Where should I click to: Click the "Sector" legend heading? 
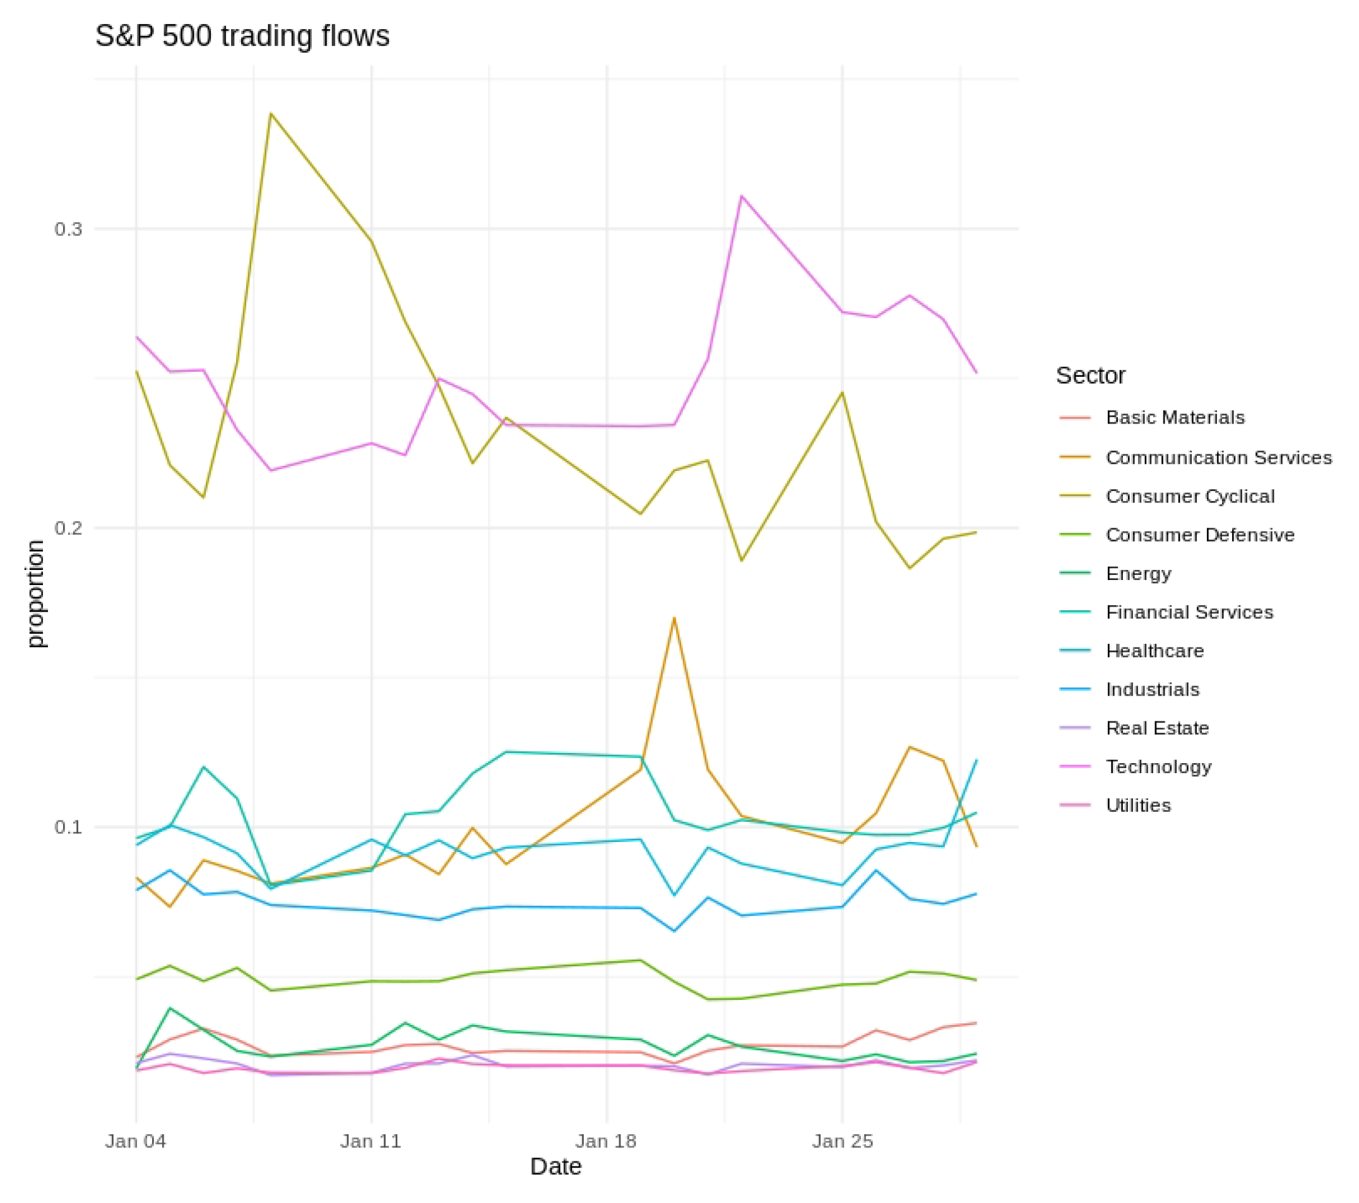tap(1090, 376)
